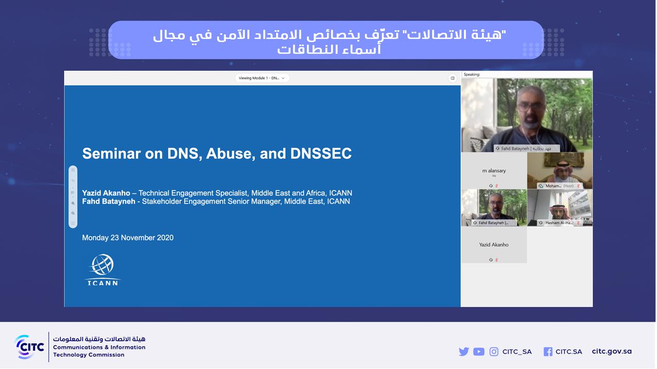Click the muted microphone of Yazid Akanho
657x369 pixels.
point(496,260)
